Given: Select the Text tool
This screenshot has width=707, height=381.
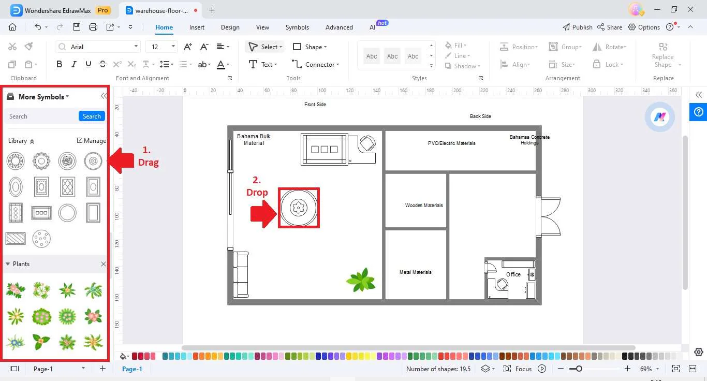Looking at the screenshot, I should tap(263, 65).
